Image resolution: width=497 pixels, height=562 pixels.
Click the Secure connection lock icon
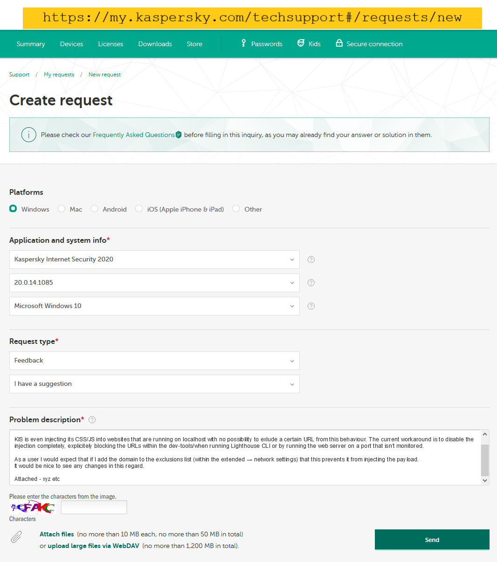tap(339, 43)
